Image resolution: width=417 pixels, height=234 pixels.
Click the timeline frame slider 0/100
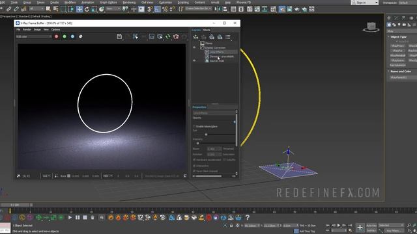point(15,205)
